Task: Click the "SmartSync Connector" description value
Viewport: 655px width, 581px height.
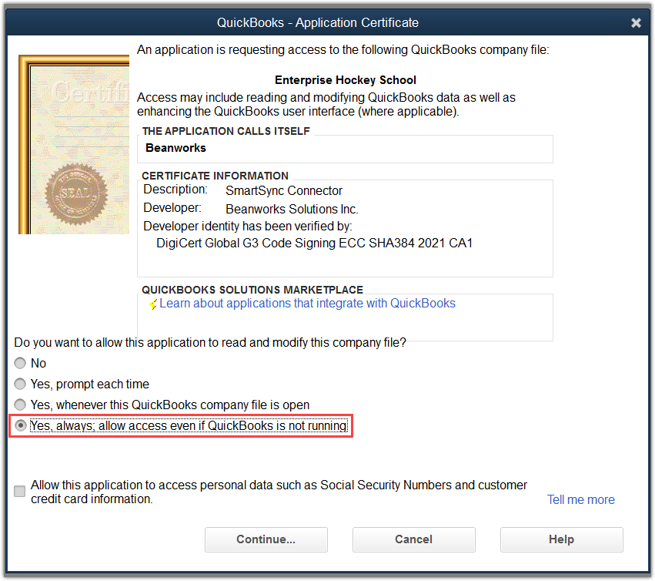Action: click(284, 191)
